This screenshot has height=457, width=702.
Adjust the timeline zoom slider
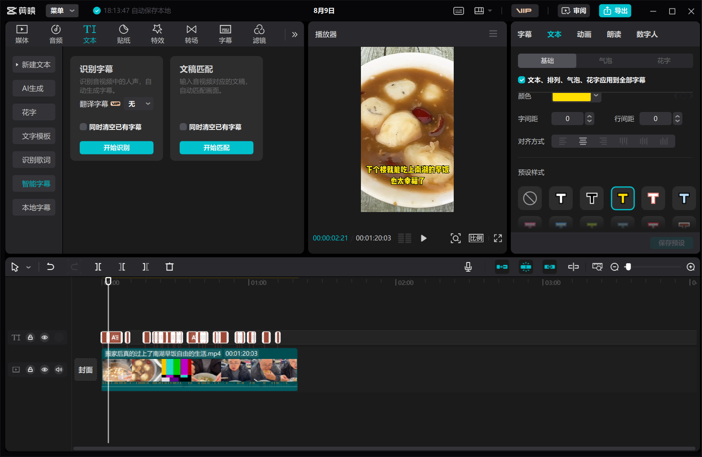click(628, 267)
